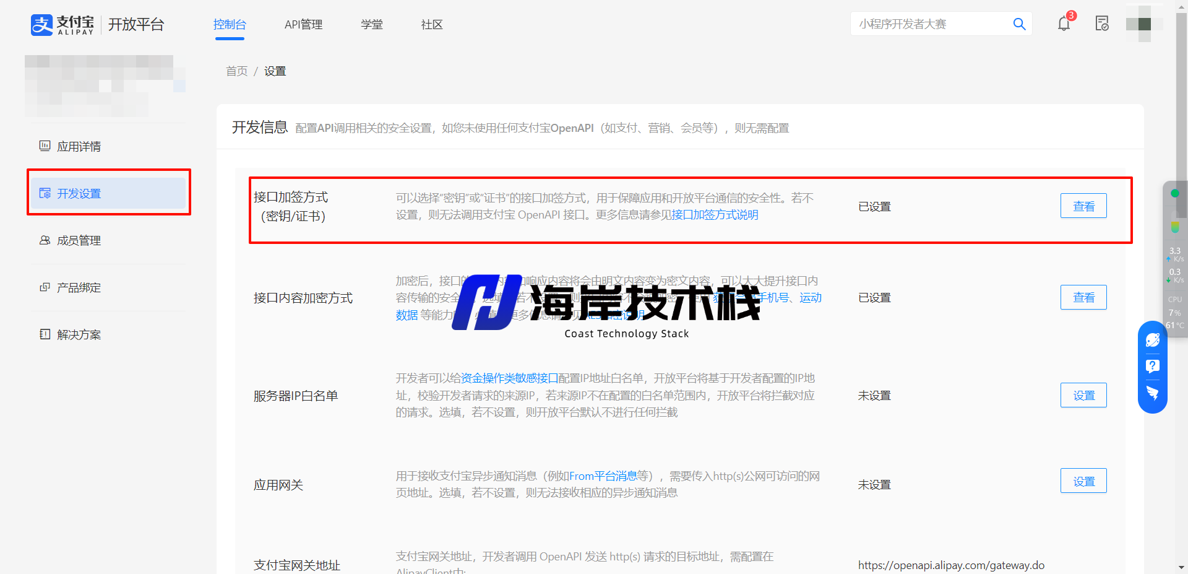Click 首页 breadcrumb link

pos(236,71)
